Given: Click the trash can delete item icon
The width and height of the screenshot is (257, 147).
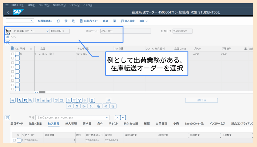Looking at the screenshot, I should click(38, 100).
